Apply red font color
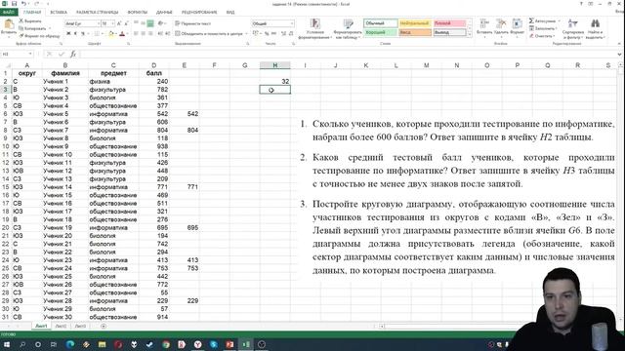 122,34
